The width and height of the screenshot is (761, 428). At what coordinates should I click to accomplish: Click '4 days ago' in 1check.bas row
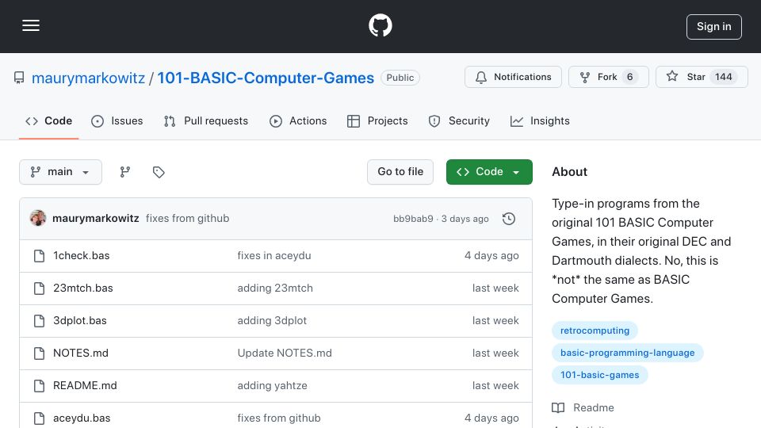(x=491, y=256)
